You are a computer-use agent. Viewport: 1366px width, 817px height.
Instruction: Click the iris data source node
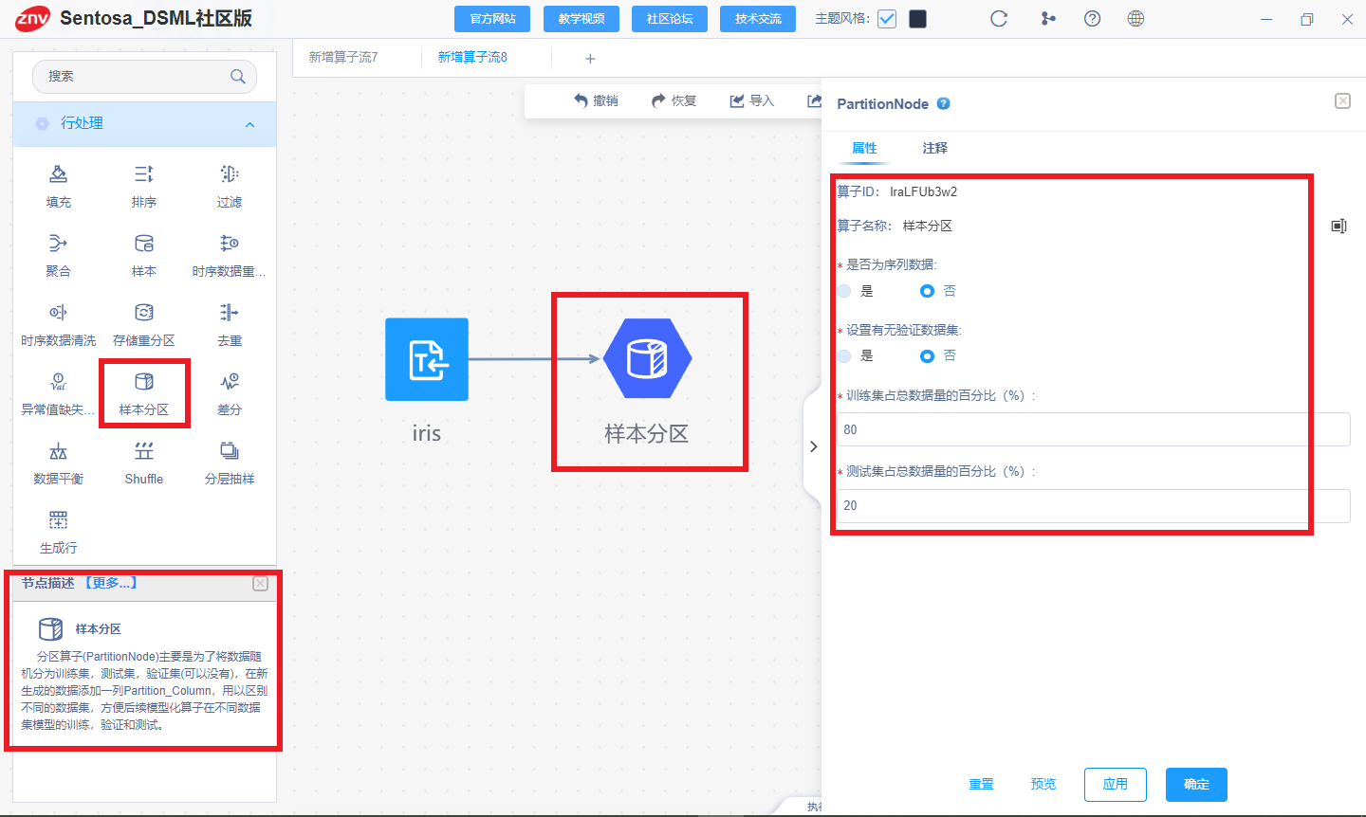(427, 359)
